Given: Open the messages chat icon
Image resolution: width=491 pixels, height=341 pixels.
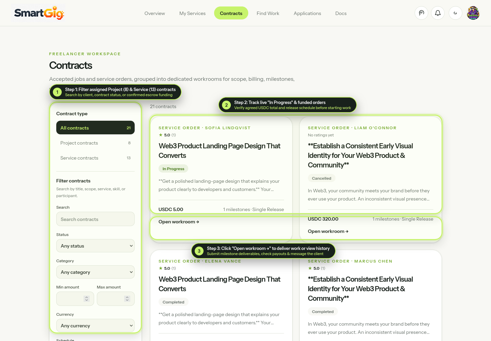Looking at the screenshot, I should [421, 13].
